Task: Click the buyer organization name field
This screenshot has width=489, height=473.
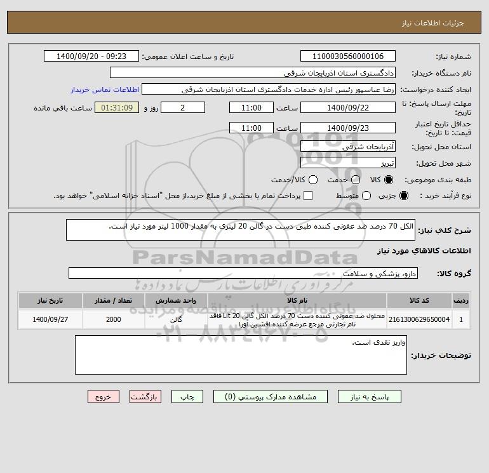Action: point(253,72)
